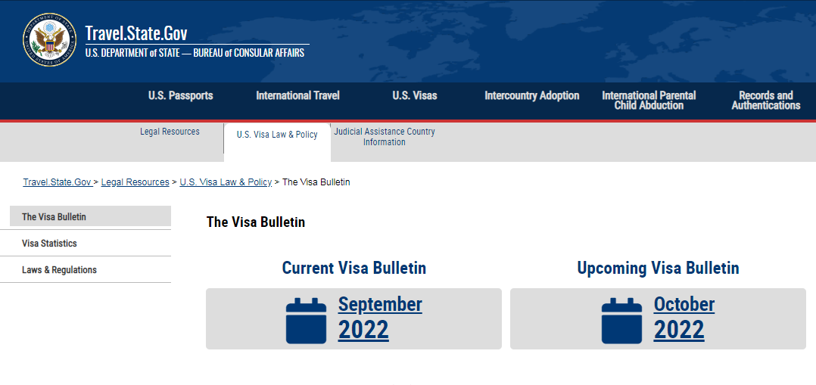
Task: Open the Travel.State.Gov header title
Action: (136, 33)
